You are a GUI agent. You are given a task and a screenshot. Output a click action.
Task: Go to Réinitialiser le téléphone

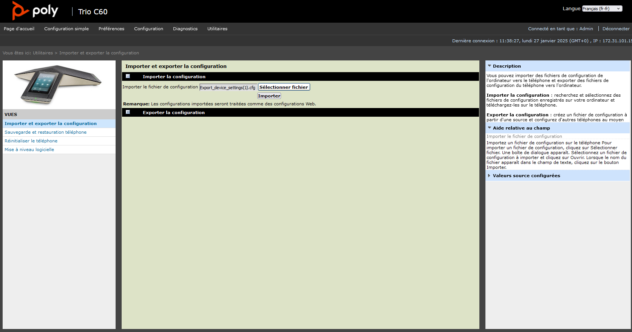(x=31, y=141)
